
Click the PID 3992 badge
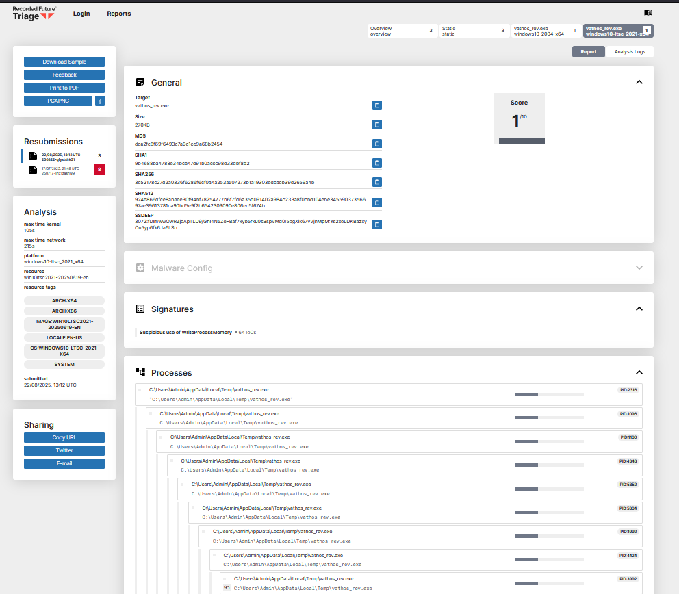click(x=628, y=579)
